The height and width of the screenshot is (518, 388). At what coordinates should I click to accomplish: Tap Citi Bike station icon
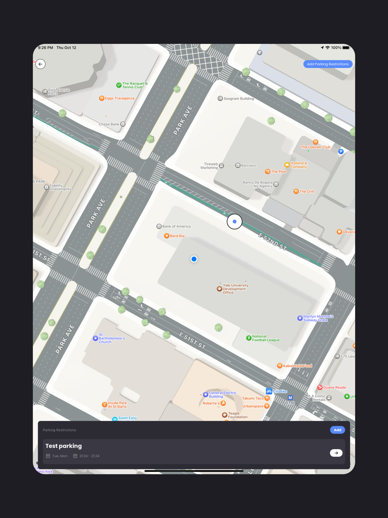point(269,391)
